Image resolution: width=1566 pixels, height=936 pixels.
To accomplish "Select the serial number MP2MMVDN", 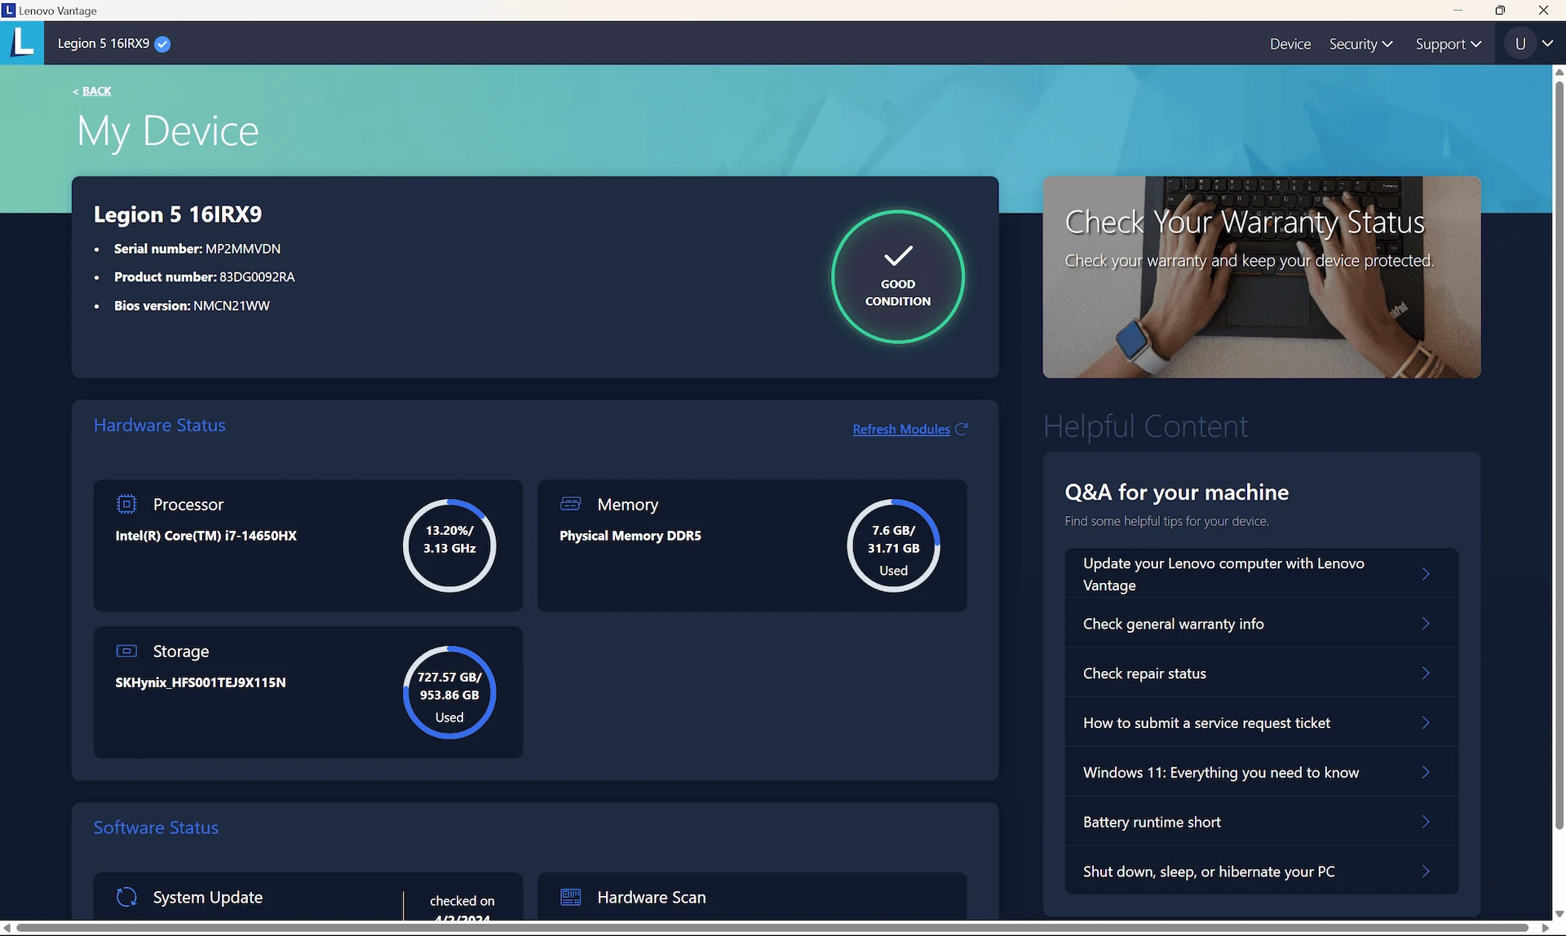I will [243, 249].
